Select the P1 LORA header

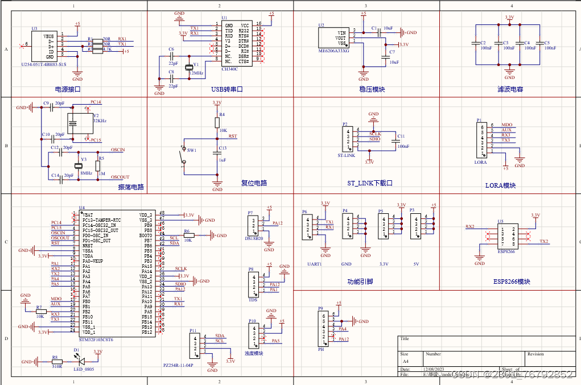(481, 140)
